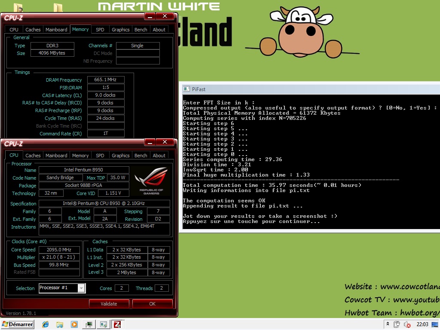This screenshot has width=440, height=330.
Task: Click the Cycle Time 24 clocks value
Action: click(x=106, y=118)
